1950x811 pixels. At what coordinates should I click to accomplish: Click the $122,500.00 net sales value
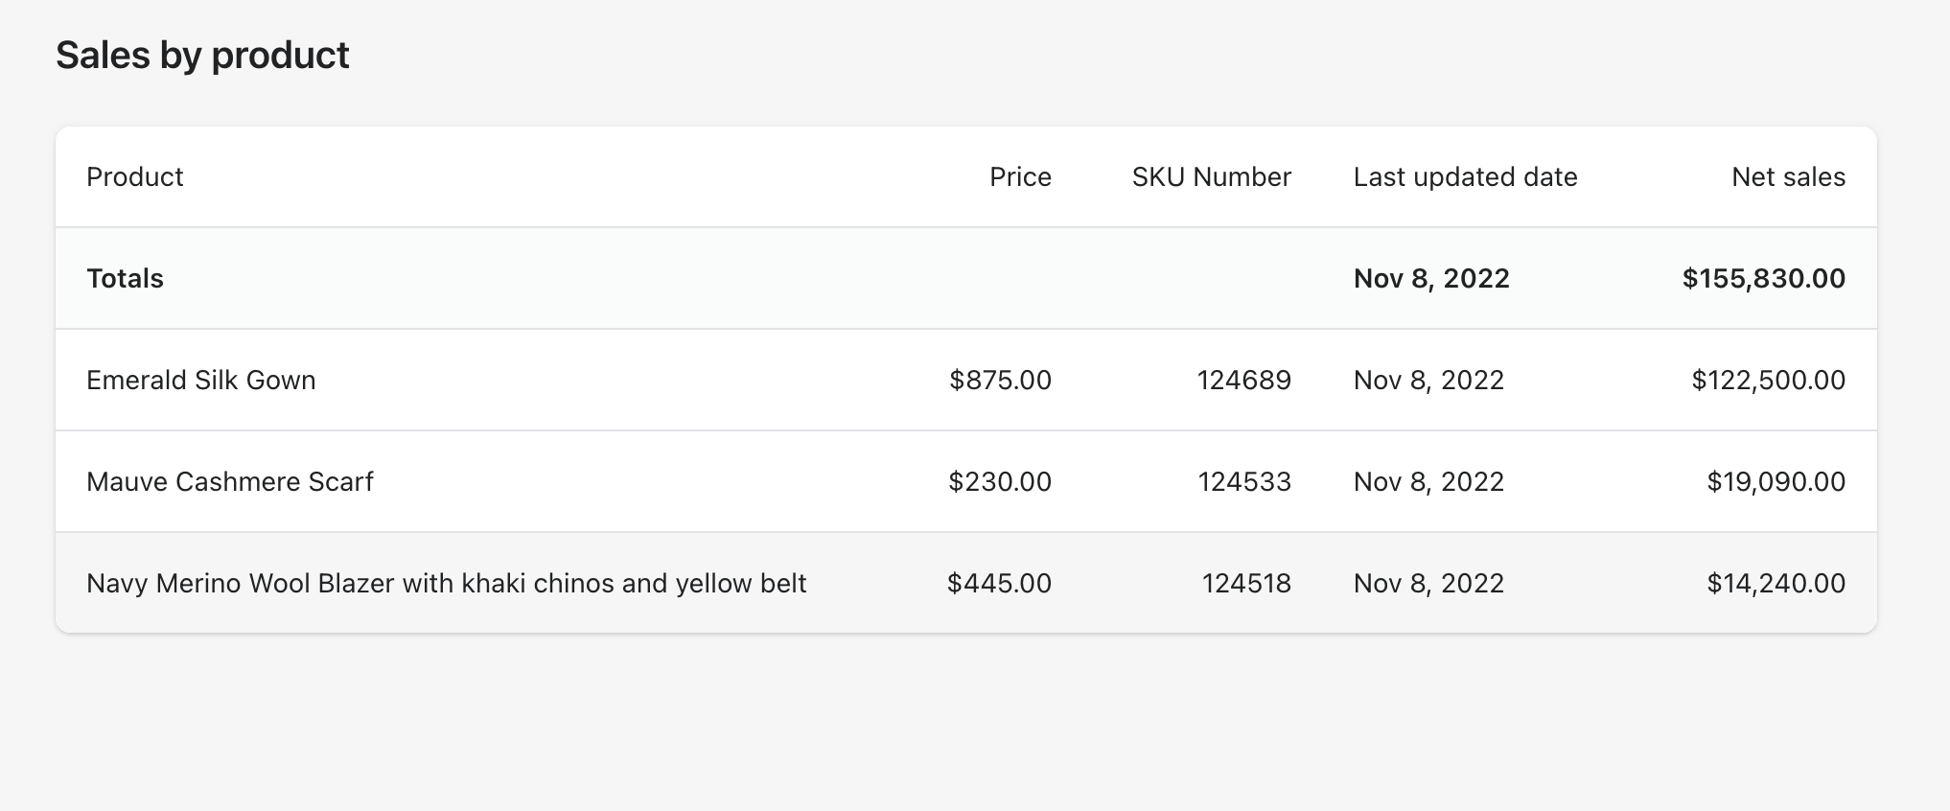pyautogui.click(x=1768, y=381)
